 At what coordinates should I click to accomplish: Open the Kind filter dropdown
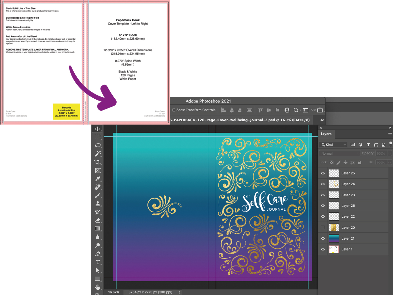click(333, 145)
